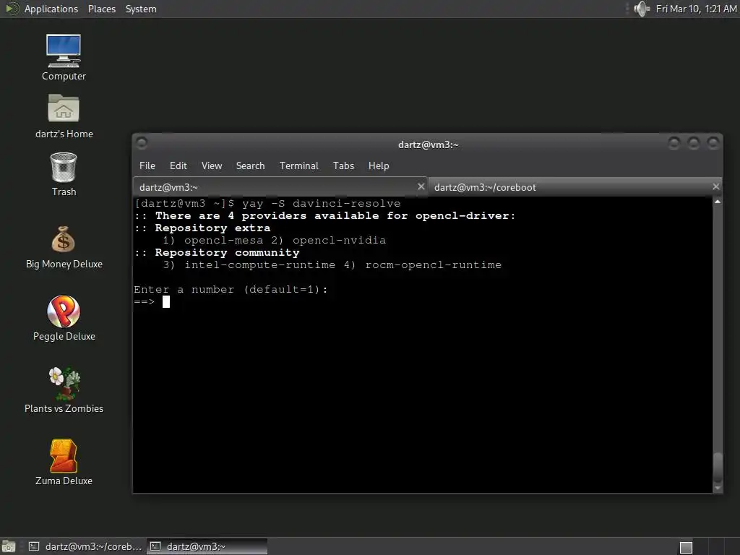The height and width of the screenshot is (555, 740).
Task: Click the 'rocm-opencl-runtime' provider text
Action: tap(434, 264)
